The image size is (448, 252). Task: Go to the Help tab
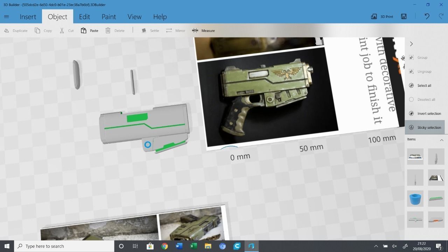point(160,17)
